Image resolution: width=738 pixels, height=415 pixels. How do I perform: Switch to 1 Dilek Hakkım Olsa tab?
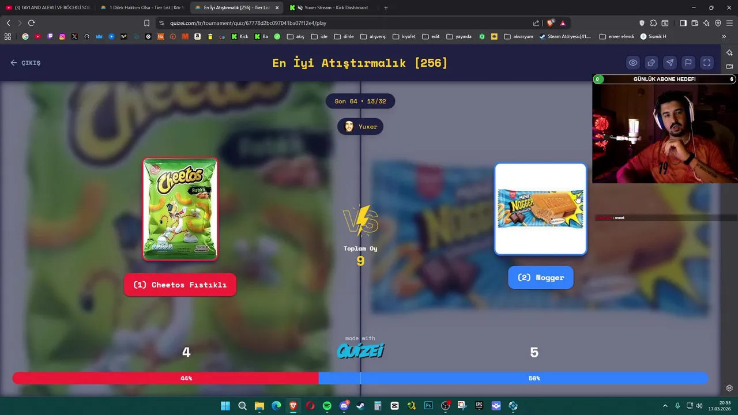pyautogui.click(x=142, y=7)
